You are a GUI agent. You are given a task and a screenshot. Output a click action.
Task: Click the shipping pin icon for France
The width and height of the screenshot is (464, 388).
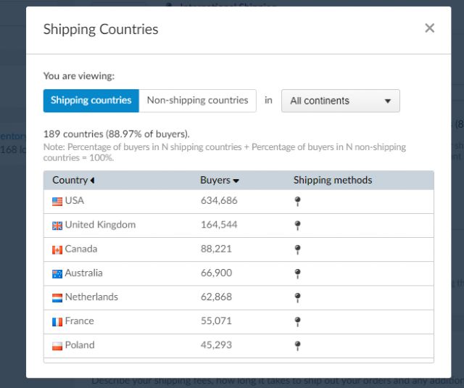pos(297,321)
